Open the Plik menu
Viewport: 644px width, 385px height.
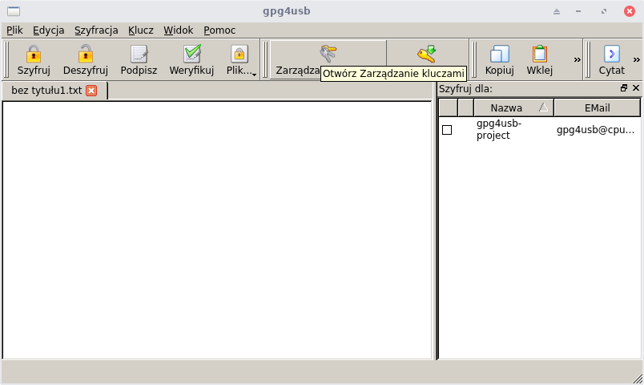[14, 30]
